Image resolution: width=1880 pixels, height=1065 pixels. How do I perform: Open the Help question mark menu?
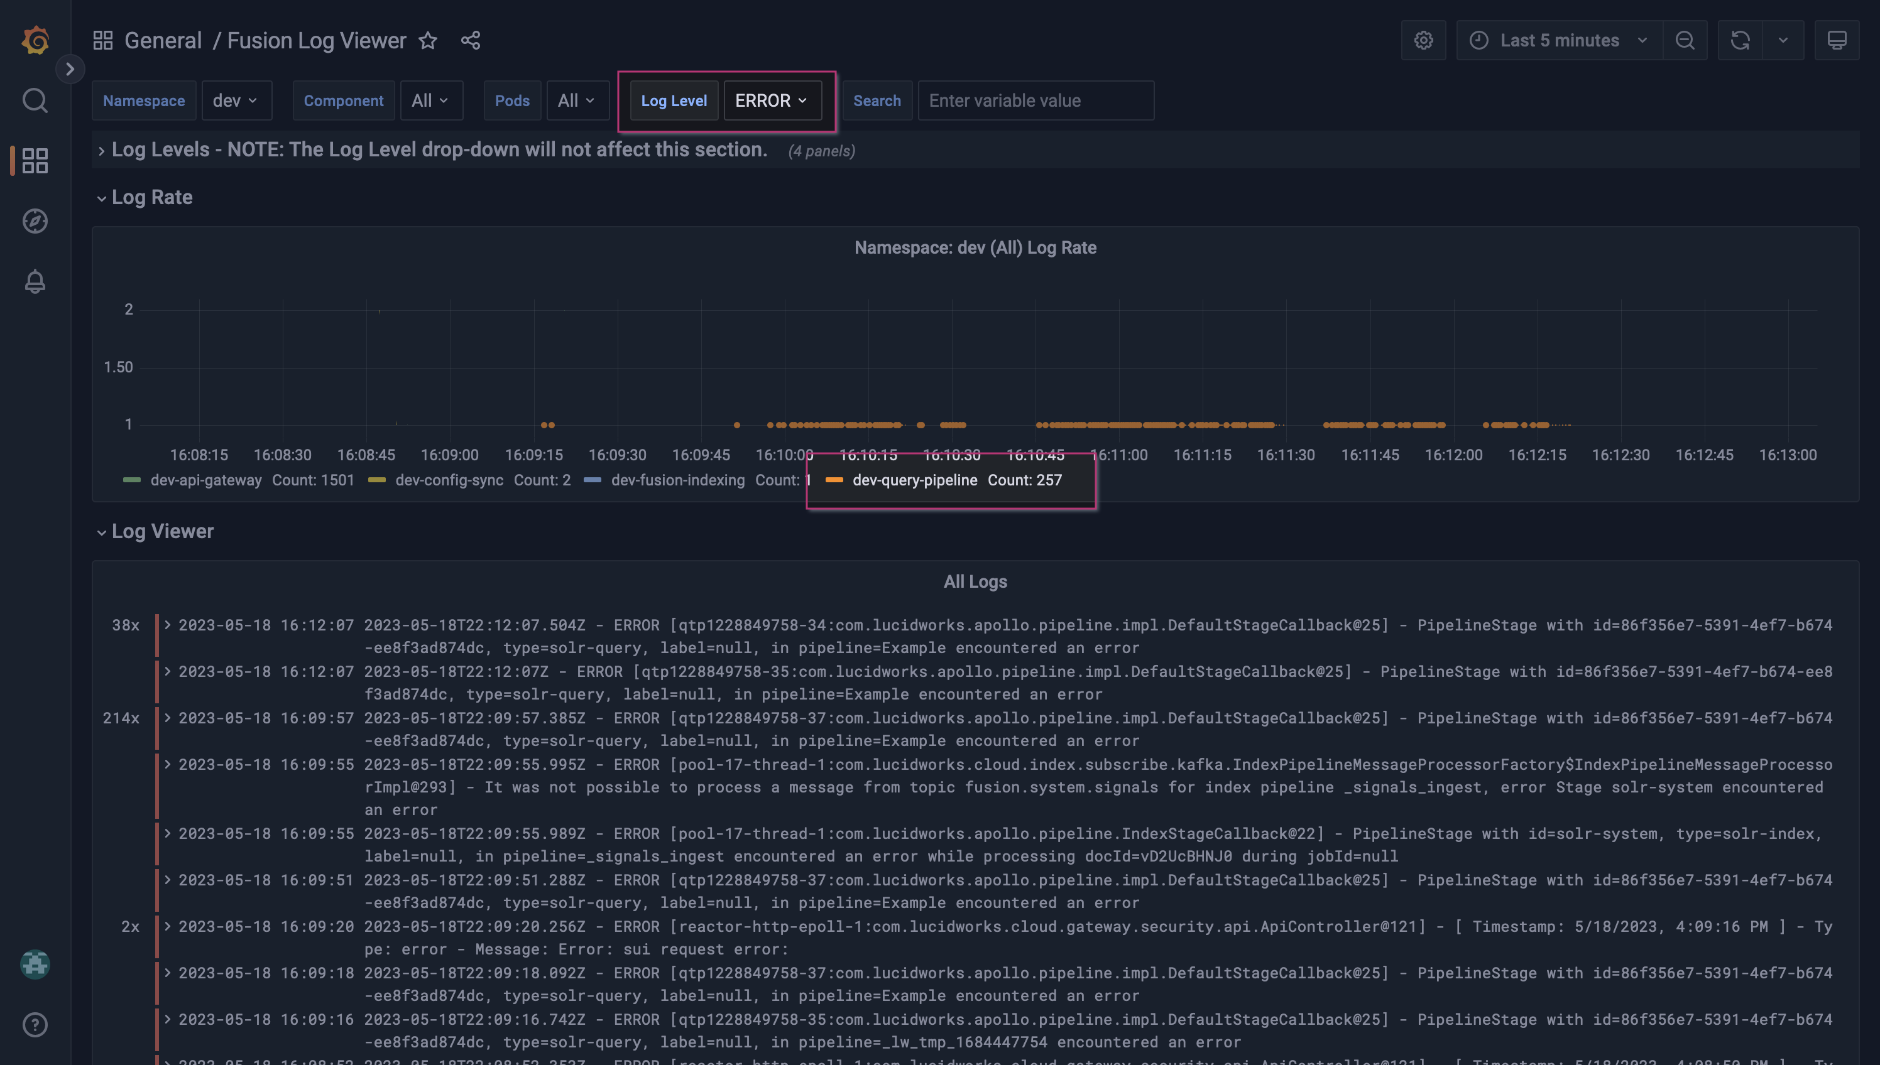point(35,1024)
